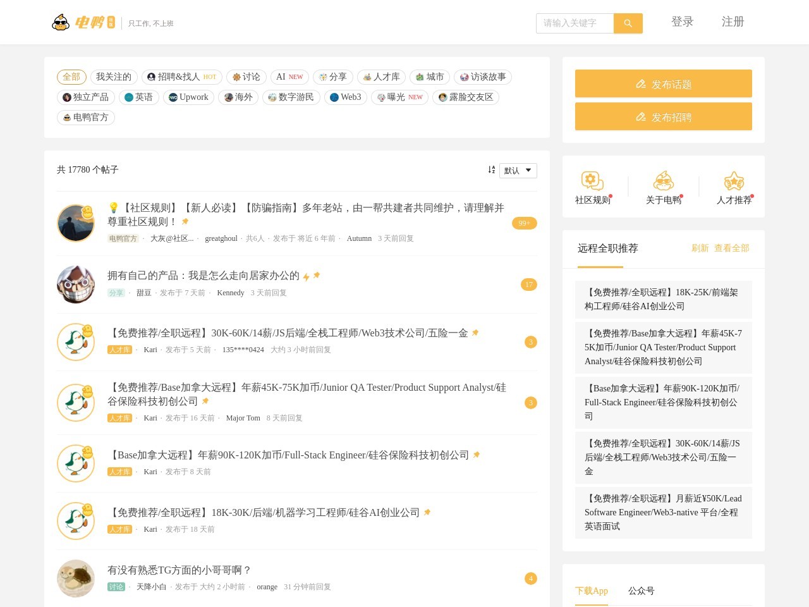Click the monkey avatar of 甜豆's post
Screen dimensions: 809x607
tap(76, 285)
